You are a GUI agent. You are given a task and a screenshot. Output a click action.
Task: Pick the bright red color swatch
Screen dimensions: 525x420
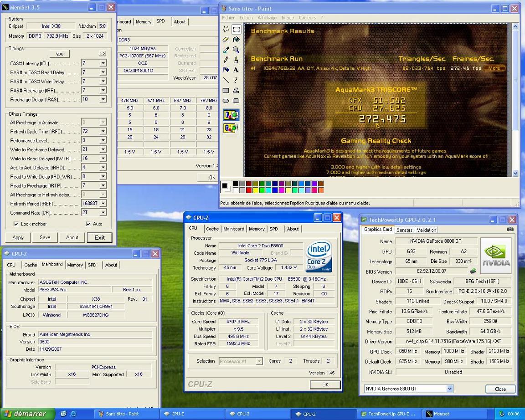coord(248,190)
